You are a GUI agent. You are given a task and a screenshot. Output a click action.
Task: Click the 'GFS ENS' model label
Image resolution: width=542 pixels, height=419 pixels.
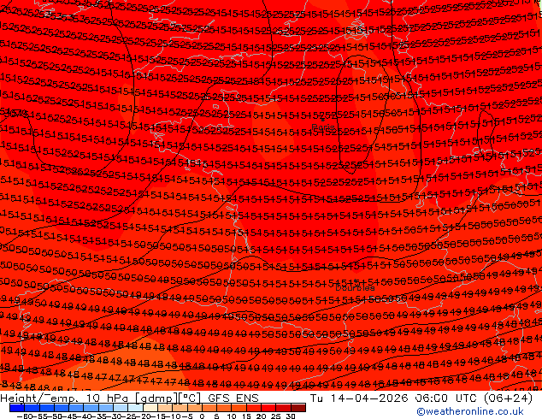pyautogui.click(x=233, y=398)
